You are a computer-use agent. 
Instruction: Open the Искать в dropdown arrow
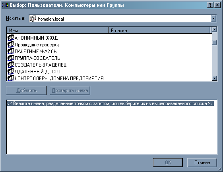(213, 19)
